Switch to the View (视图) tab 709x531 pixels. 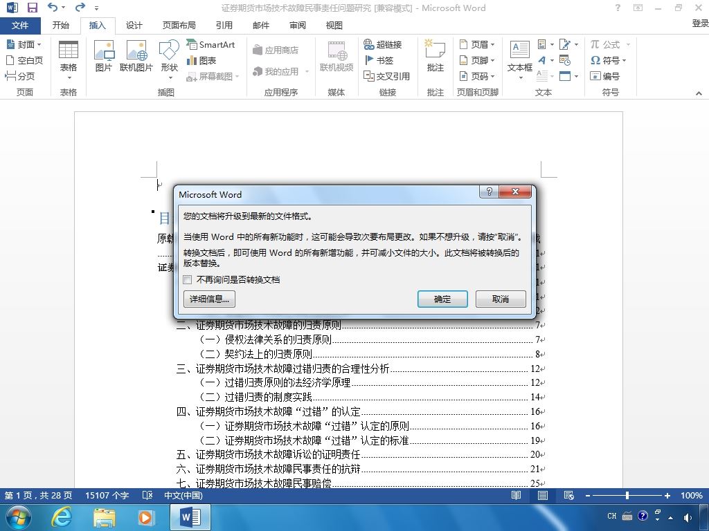[x=334, y=26]
